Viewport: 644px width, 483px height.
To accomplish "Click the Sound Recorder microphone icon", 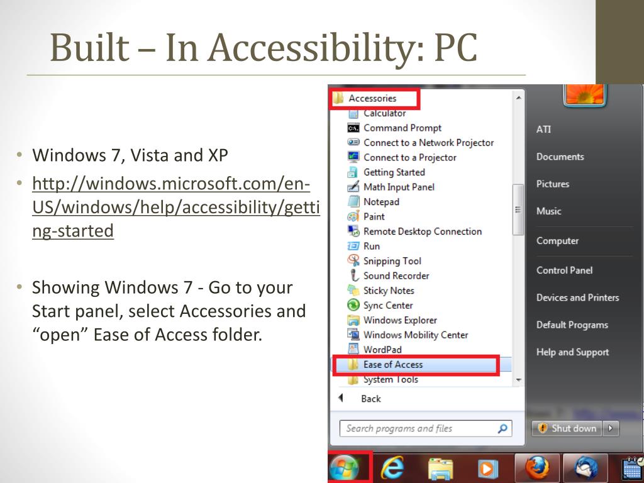I will click(353, 275).
